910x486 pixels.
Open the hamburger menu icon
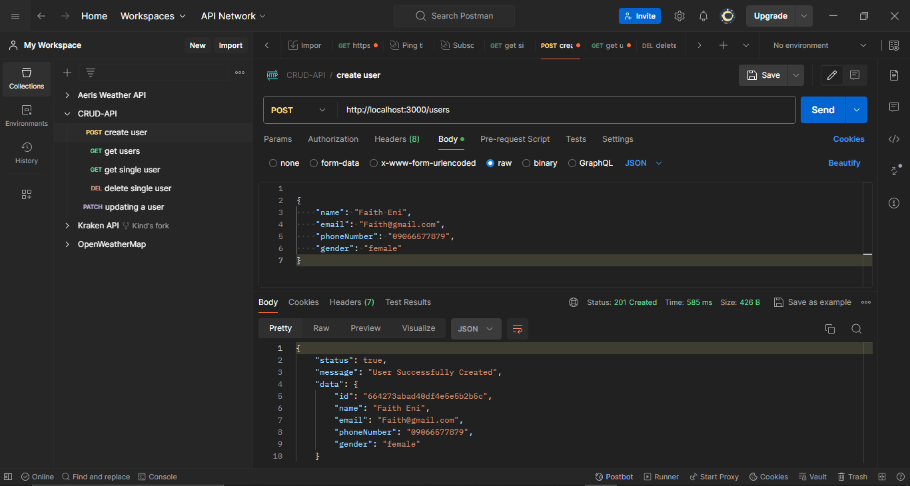(x=15, y=16)
